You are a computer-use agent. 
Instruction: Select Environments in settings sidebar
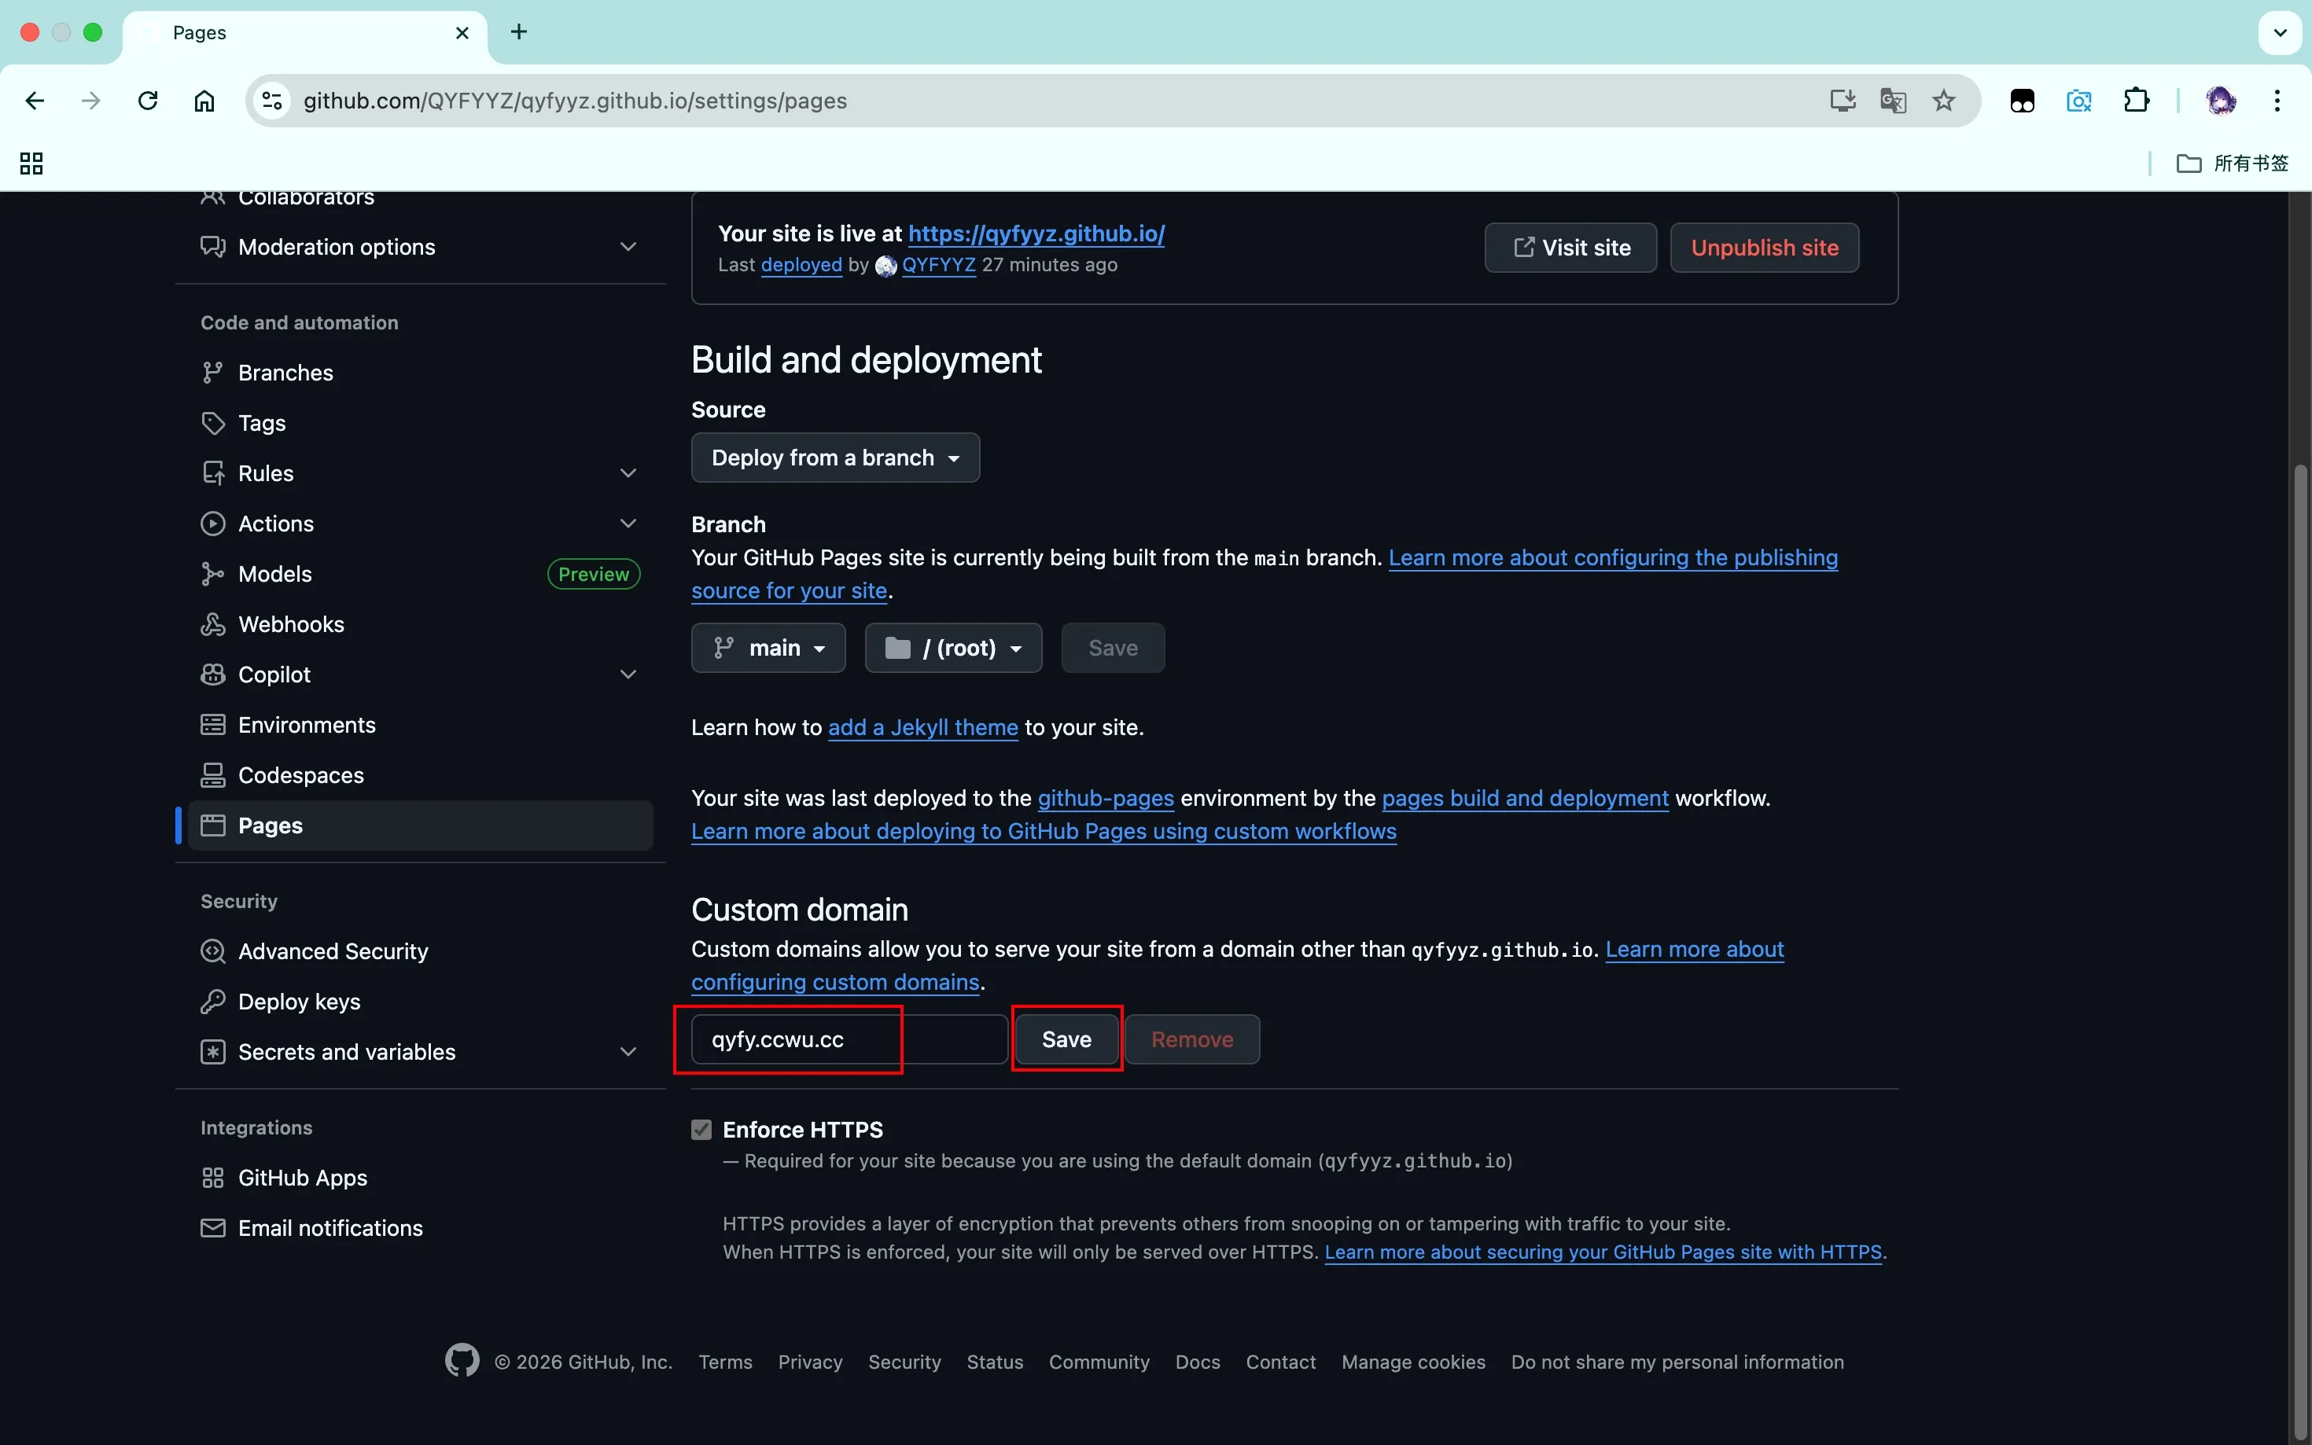click(x=306, y=724)
